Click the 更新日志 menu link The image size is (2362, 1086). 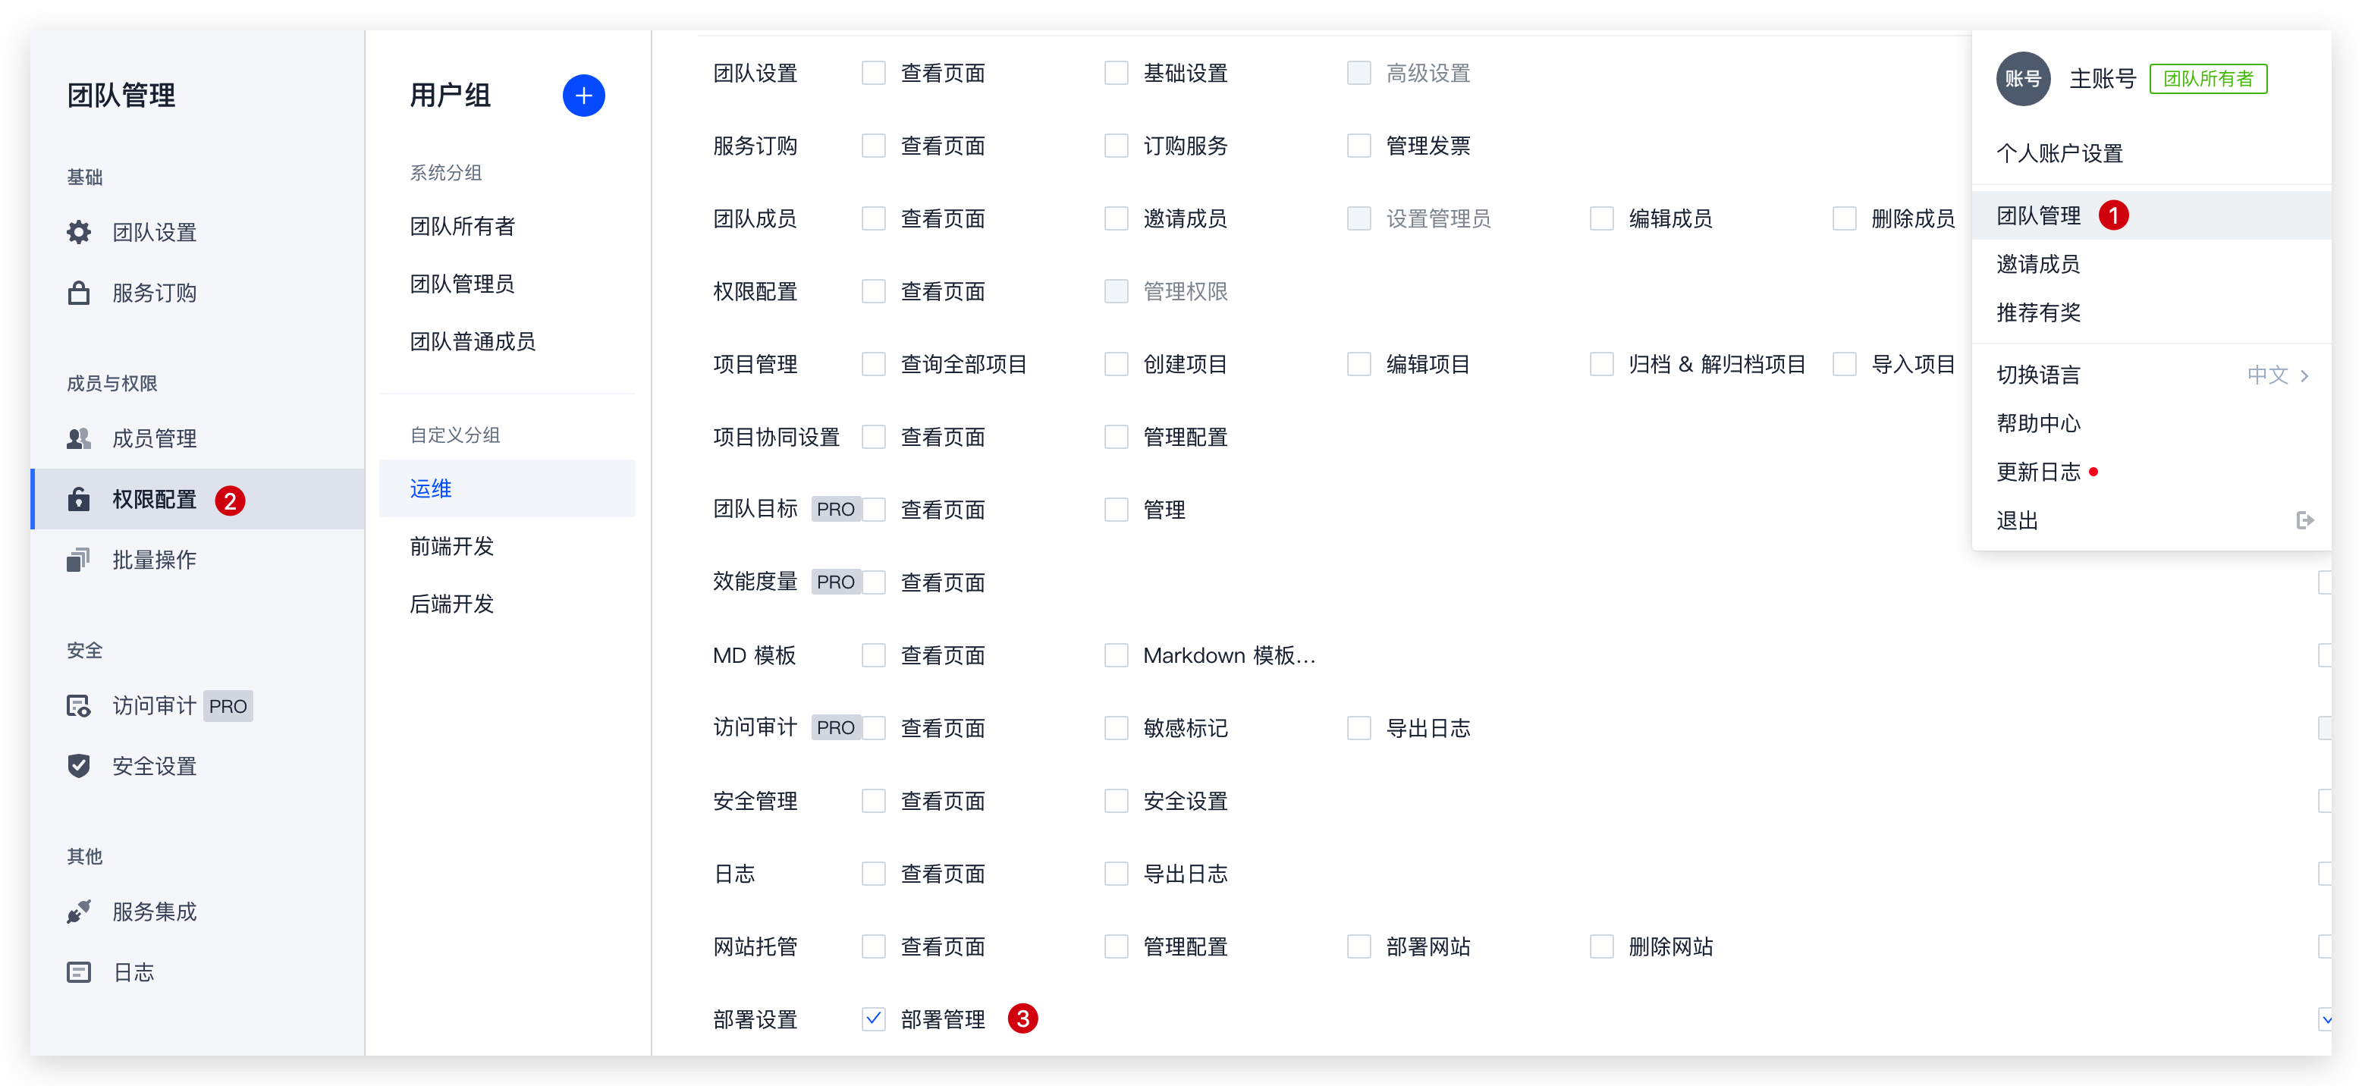[2038, 472]
